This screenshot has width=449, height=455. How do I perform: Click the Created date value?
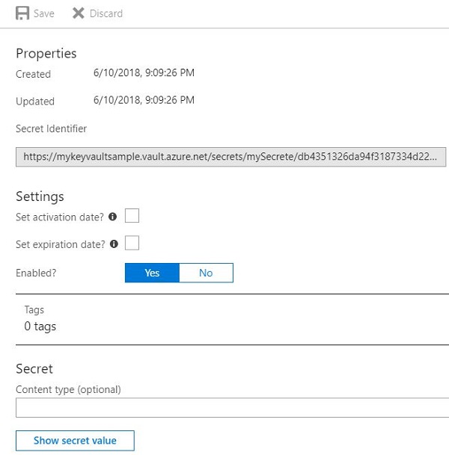(x=144, y=73)
